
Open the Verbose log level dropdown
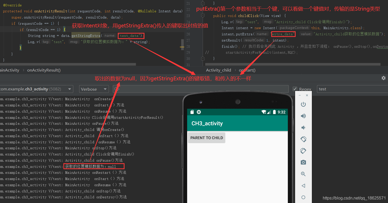[94, 89]
